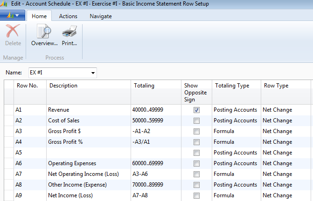The image size is (313, 201).
Task: Open the Actions tab
Action: (68, 16)
